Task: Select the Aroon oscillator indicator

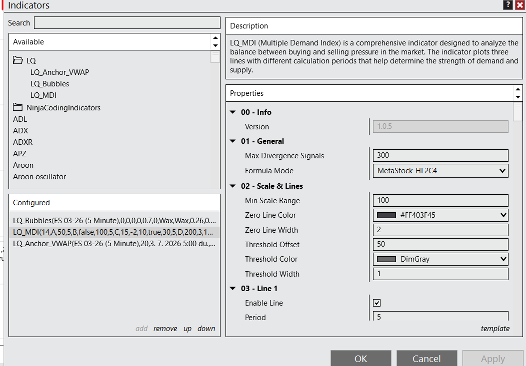Action: (39, 177)
